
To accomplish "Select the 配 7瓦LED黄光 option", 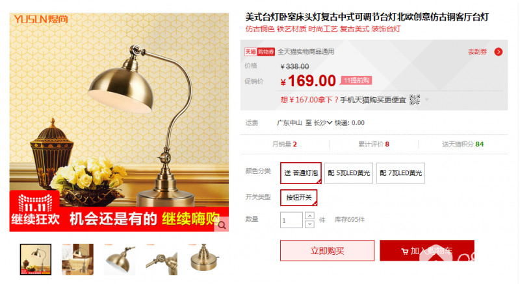I will pyautogui.click(x=400, y=172).
